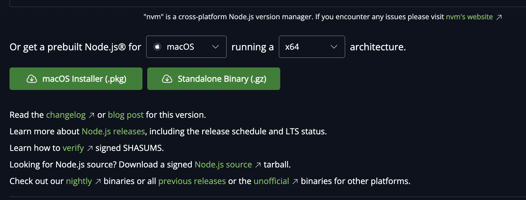This screenshot has height=200, width=526.
Task: Open the Node.js releases link
Action: point(113,131)
